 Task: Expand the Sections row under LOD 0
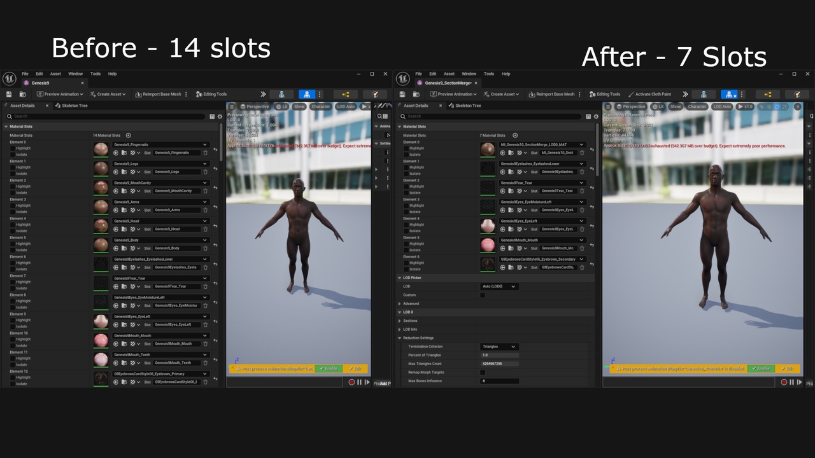[x=400, y=321]
